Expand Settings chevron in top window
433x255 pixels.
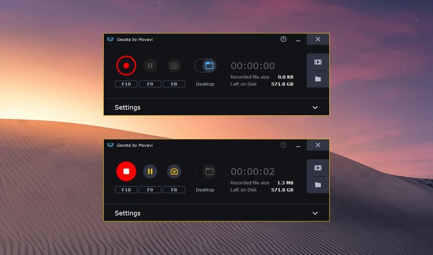(315, 107)
